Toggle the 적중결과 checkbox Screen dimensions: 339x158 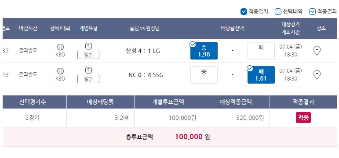(x=312, y=12)
